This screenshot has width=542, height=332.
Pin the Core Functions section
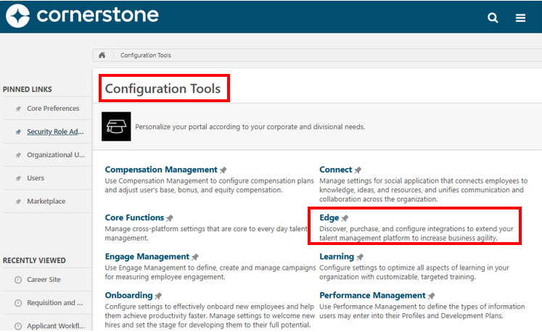click(169, 218)
